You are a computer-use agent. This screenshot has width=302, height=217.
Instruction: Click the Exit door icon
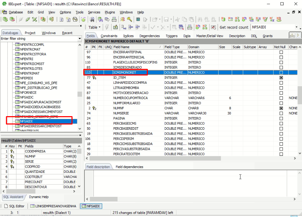tap(51, 19)
